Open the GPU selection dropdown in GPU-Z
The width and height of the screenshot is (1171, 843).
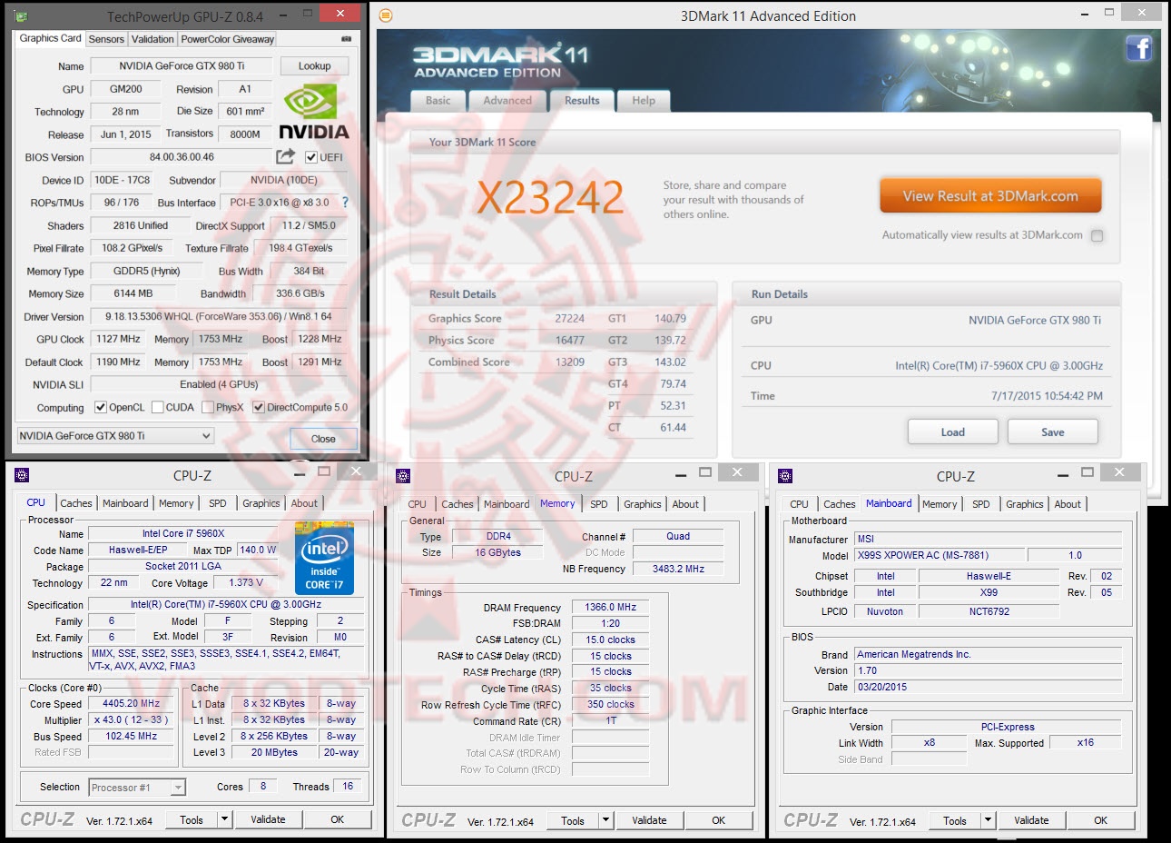(115, 436)
